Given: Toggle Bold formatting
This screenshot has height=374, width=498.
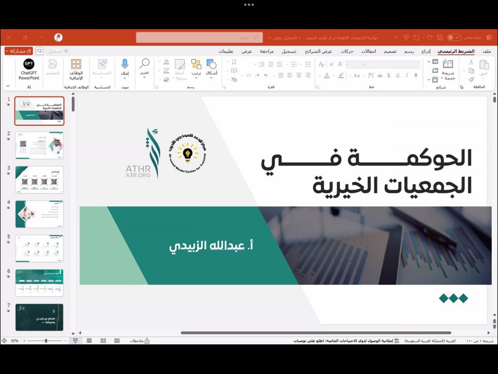Looking at the screenshot, I should (416, 75).
